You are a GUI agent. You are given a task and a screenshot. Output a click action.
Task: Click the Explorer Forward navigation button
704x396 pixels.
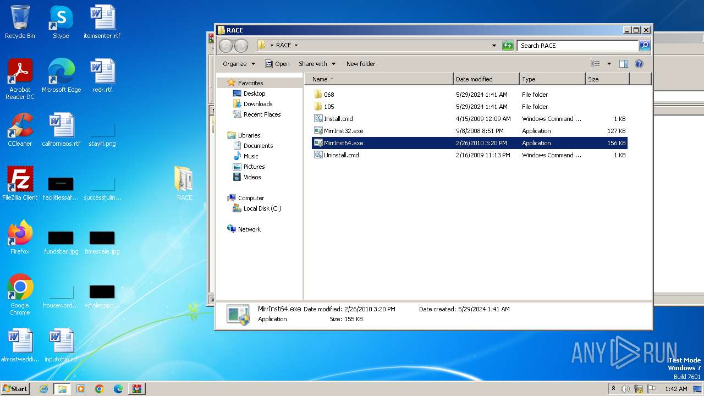tap(241, 46)
